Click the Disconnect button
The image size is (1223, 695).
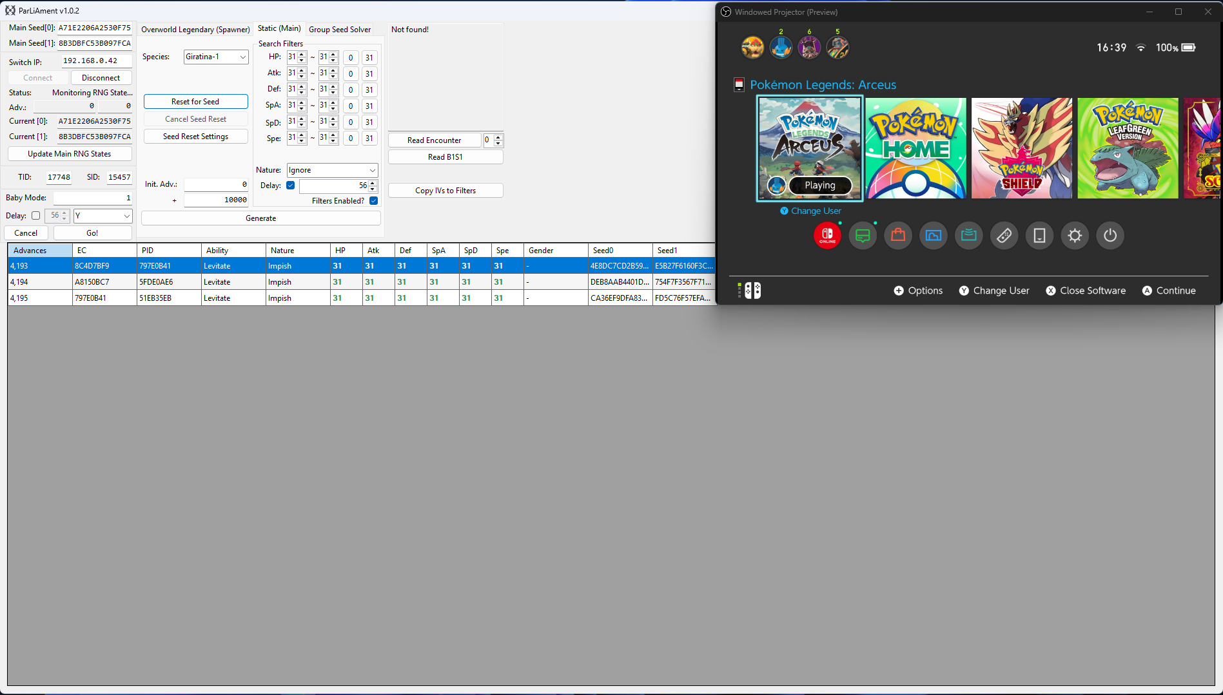point(101,78)
